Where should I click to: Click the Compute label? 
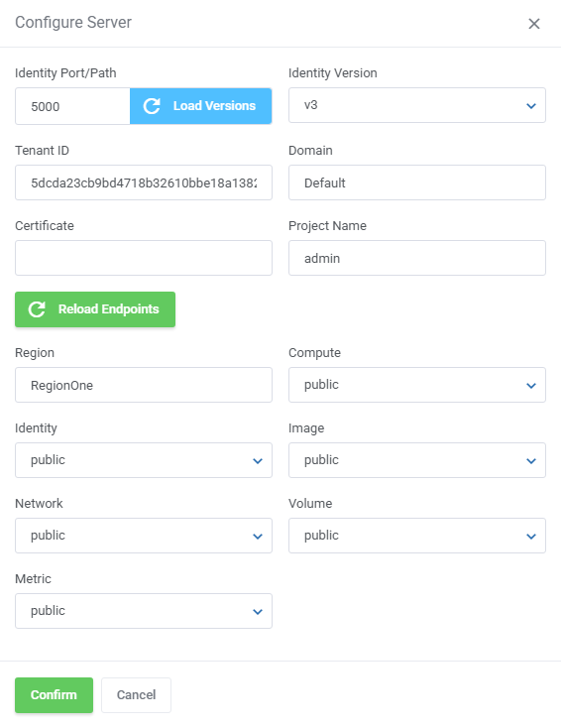tap(314, 353)
